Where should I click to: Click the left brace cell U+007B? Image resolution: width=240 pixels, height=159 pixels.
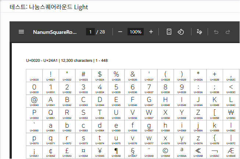[215, 139]
